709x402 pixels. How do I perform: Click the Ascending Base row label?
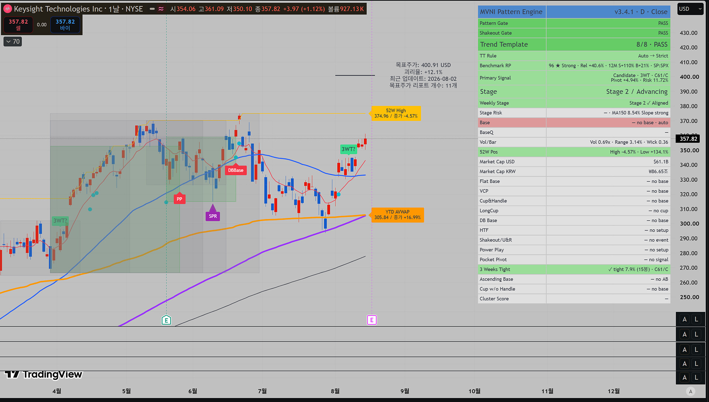(496, 279)
